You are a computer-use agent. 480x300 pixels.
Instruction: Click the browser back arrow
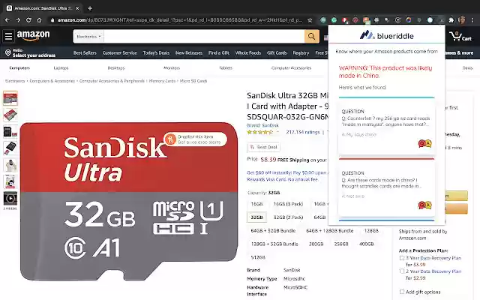click(7, 20)
